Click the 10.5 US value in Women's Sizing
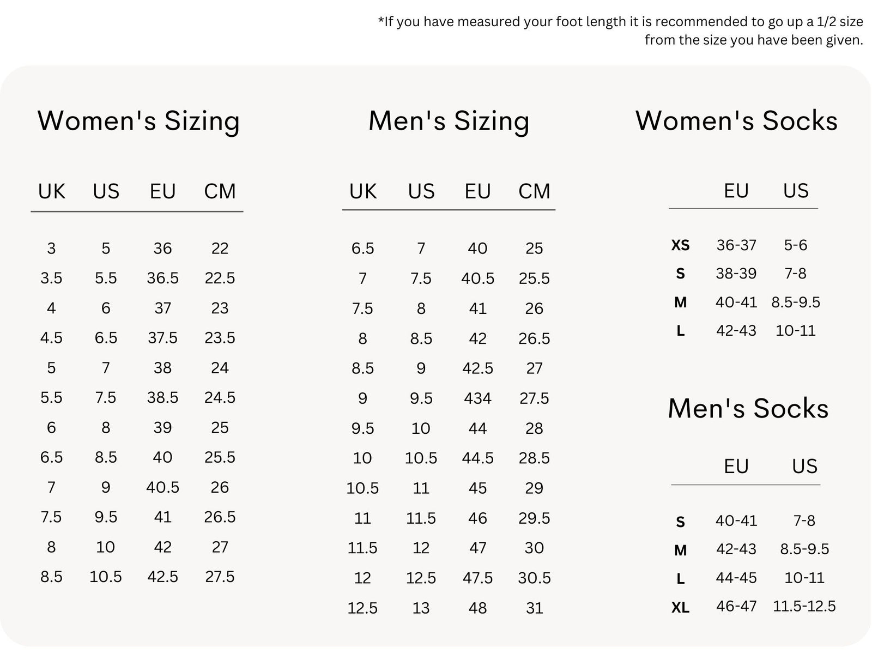Viewport: 872px width, 654px height. [x=106, y=577]
